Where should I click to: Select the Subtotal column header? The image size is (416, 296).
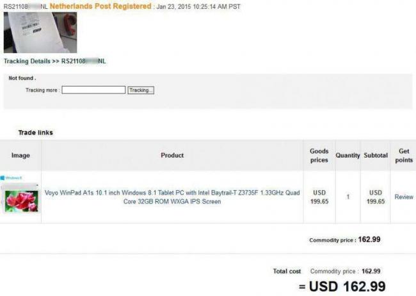click(x=376, y=156)
